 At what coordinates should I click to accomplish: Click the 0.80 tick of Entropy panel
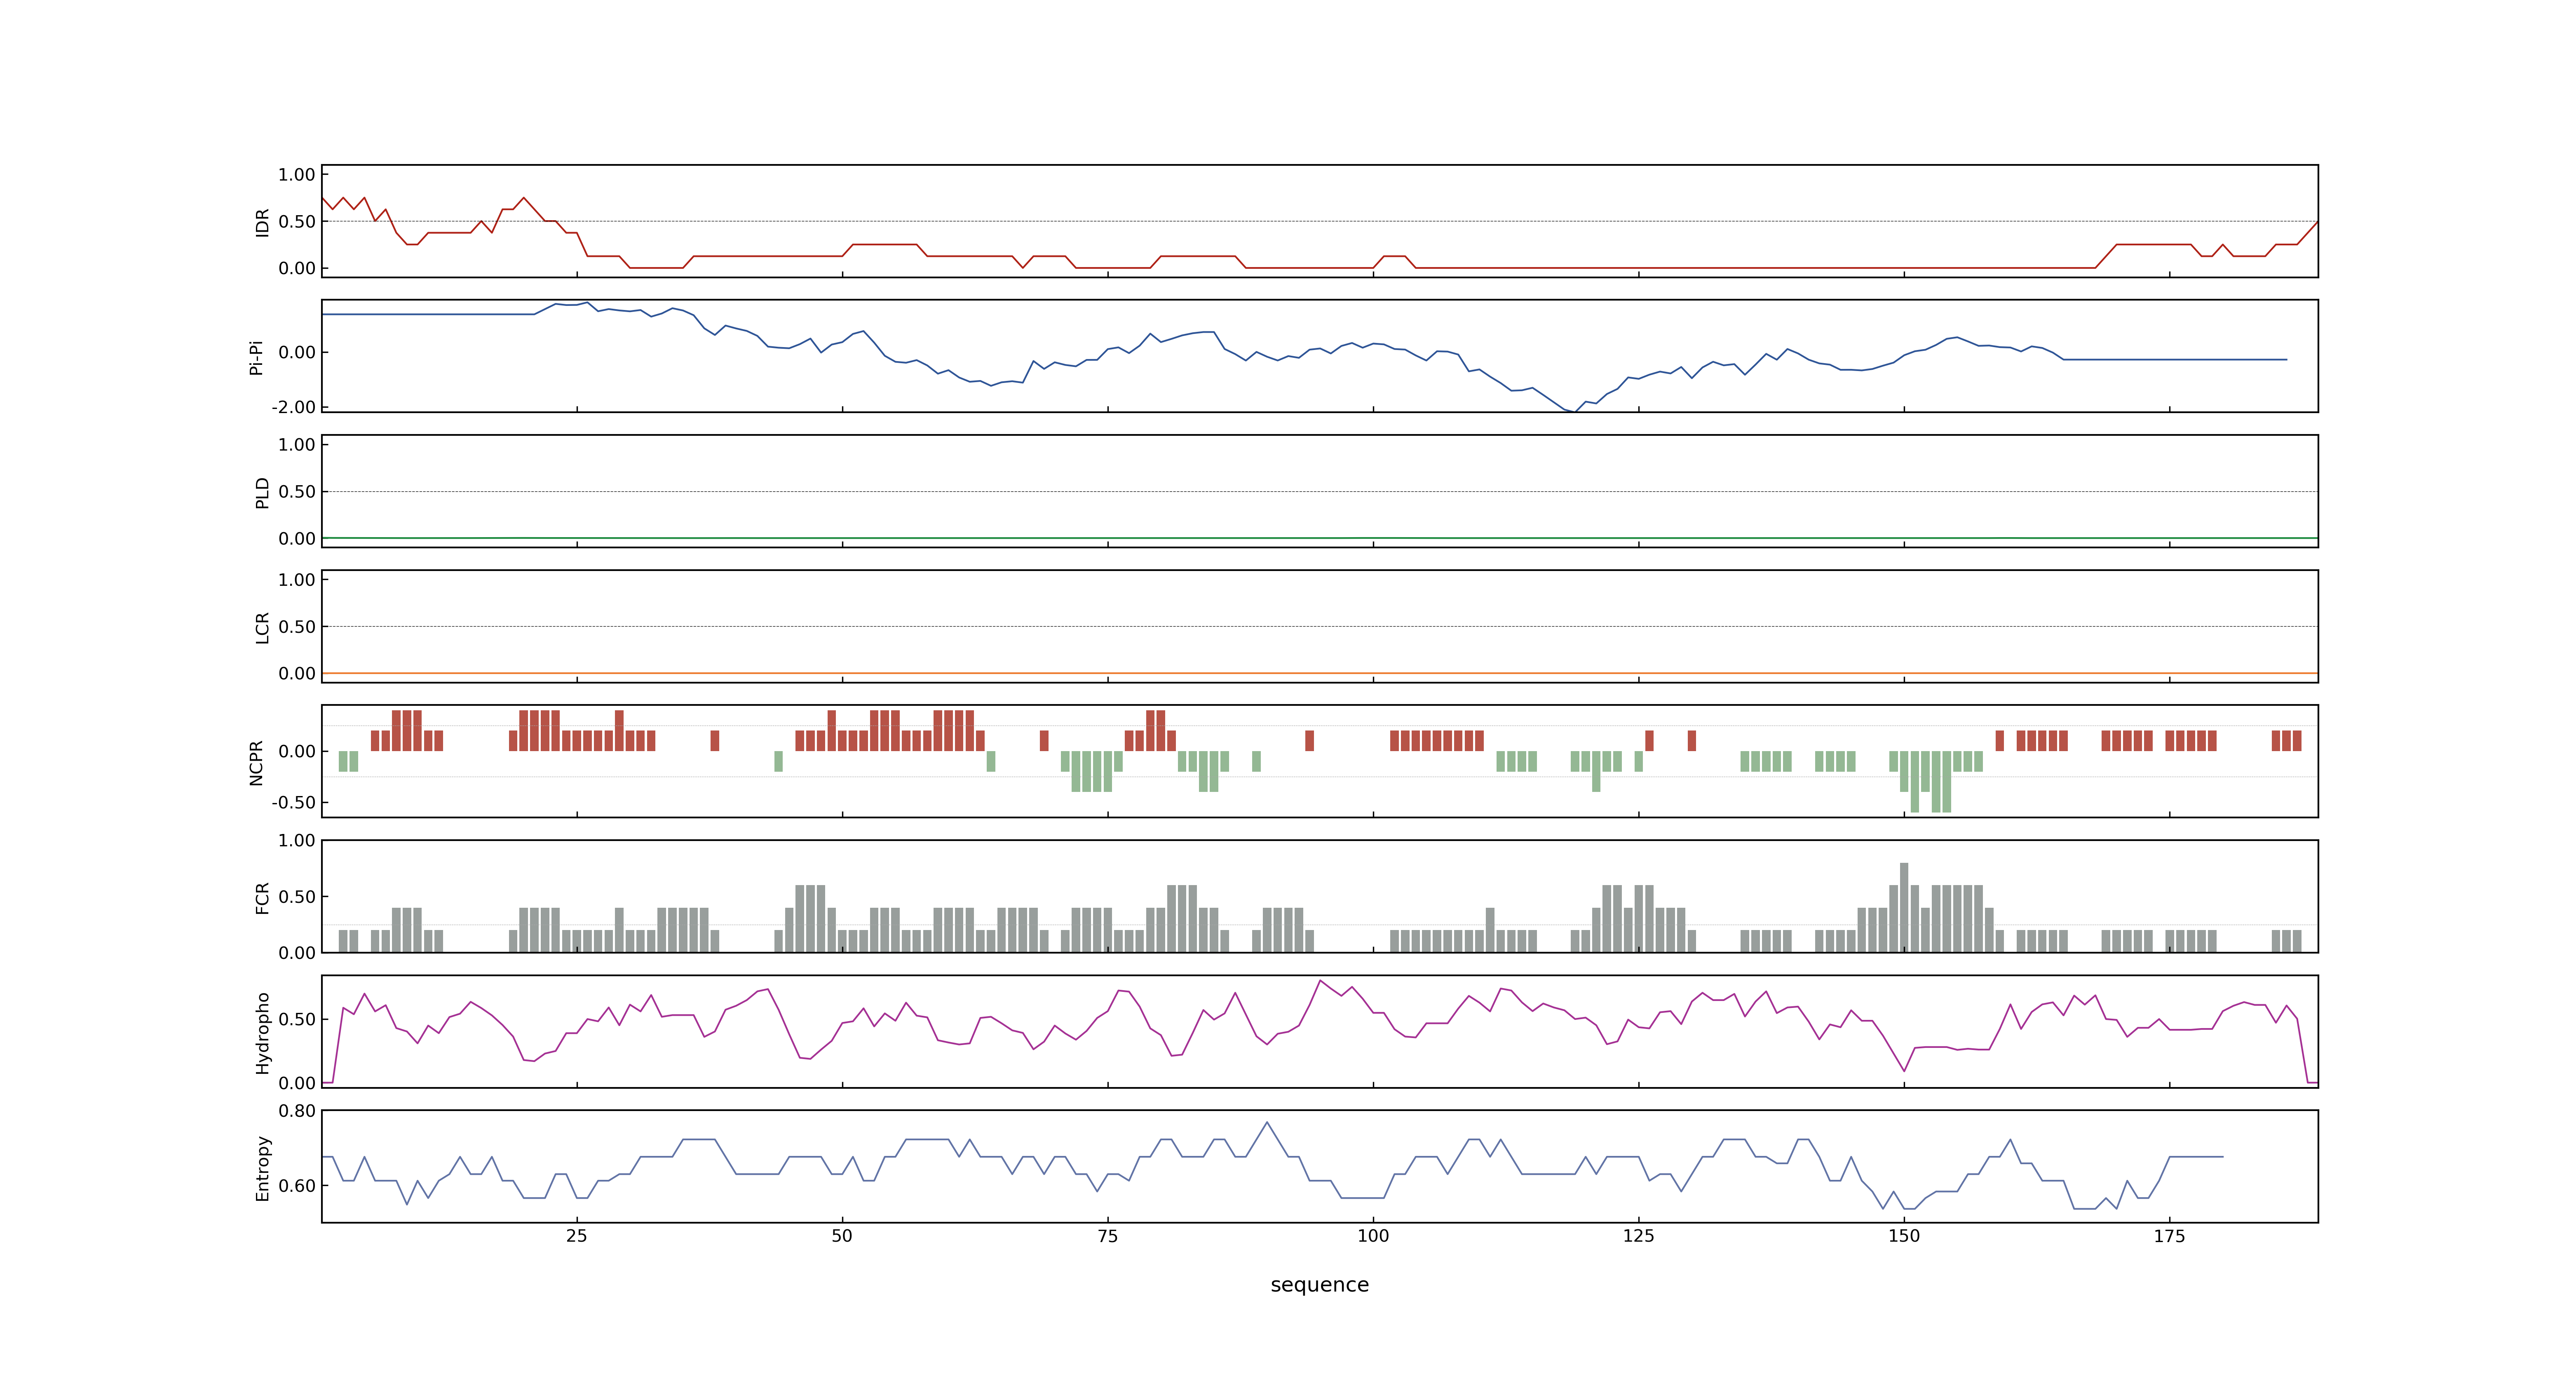click(x=297, y=1111)
